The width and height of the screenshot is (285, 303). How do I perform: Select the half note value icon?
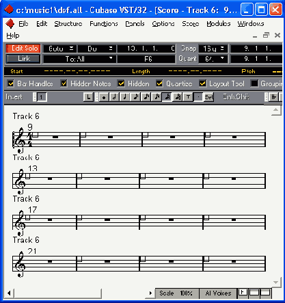(x=114, y=97)
